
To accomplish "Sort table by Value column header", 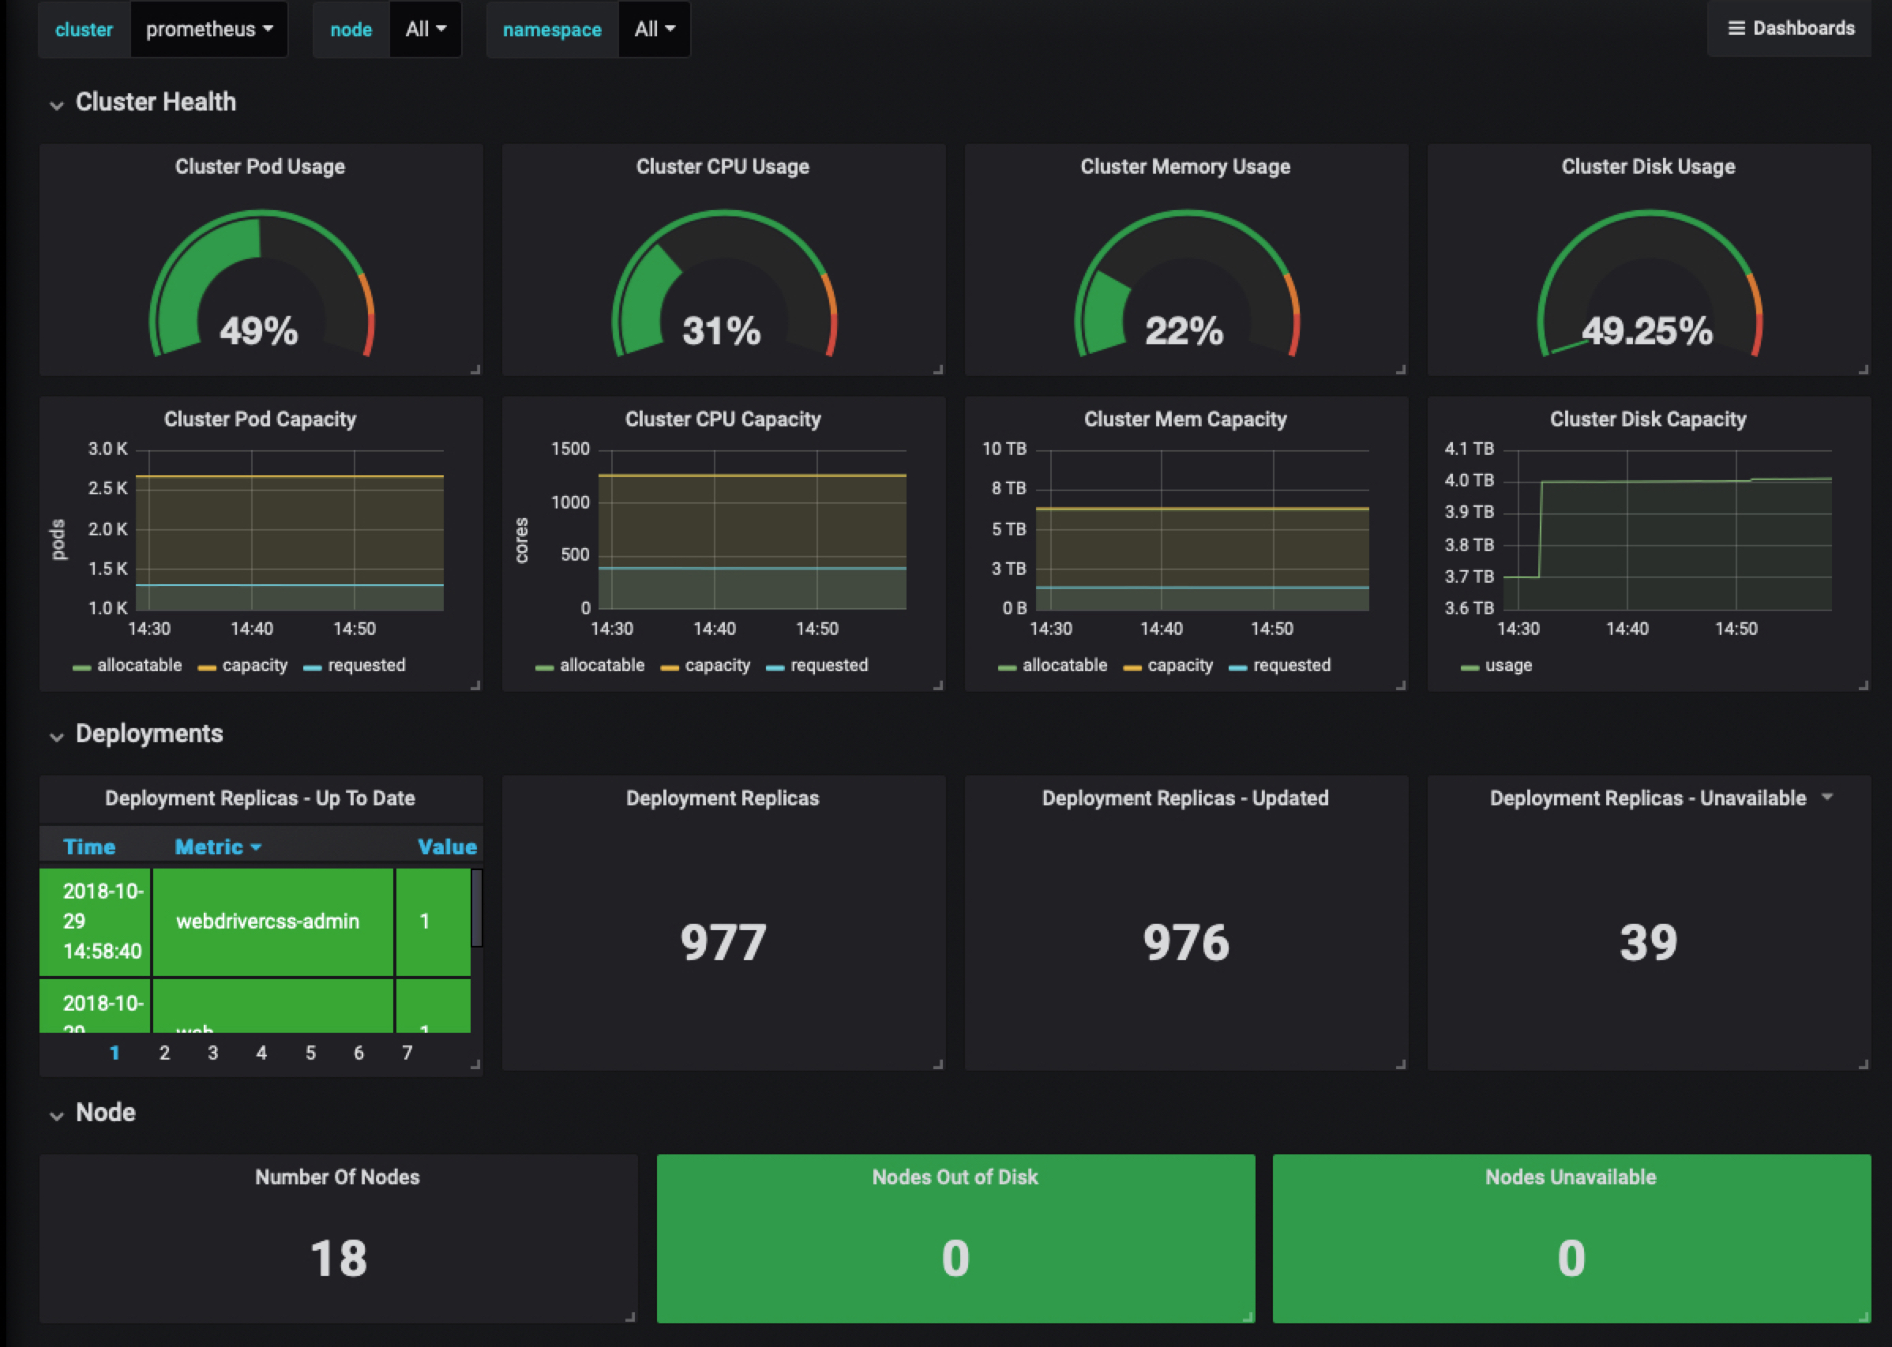I will (446, 847).
